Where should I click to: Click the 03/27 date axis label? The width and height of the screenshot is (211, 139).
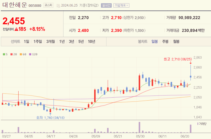pos(6,136)
